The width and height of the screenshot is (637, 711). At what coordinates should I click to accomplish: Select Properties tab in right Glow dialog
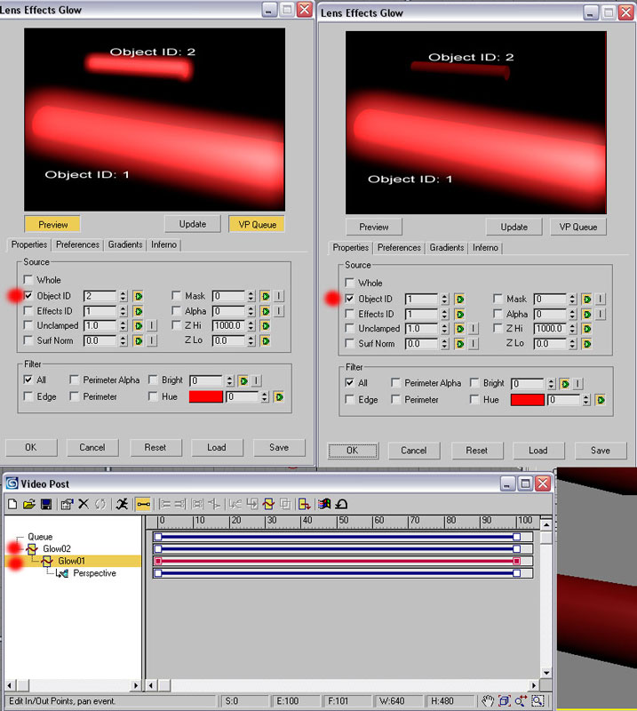pos(350,248)
